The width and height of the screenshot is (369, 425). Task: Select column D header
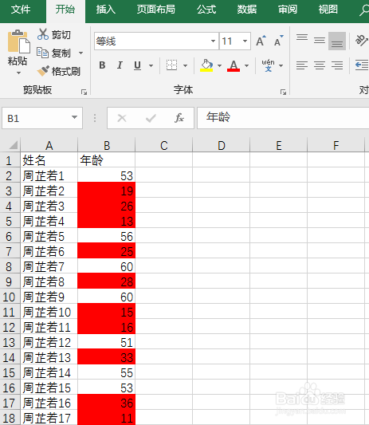point(222,146)
